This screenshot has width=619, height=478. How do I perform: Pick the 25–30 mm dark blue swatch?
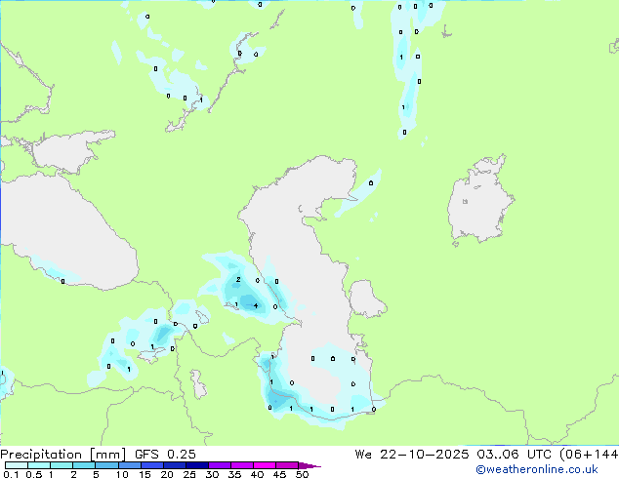(x=197, y=465)
